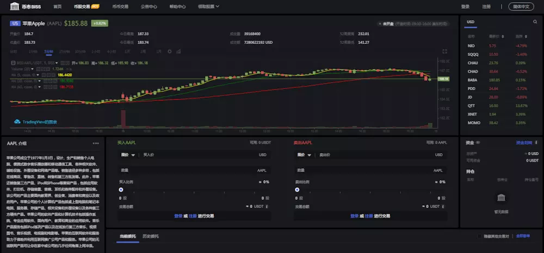
Task: Expand the Volume (20) indicator dropdown
Action: point(32,69)
